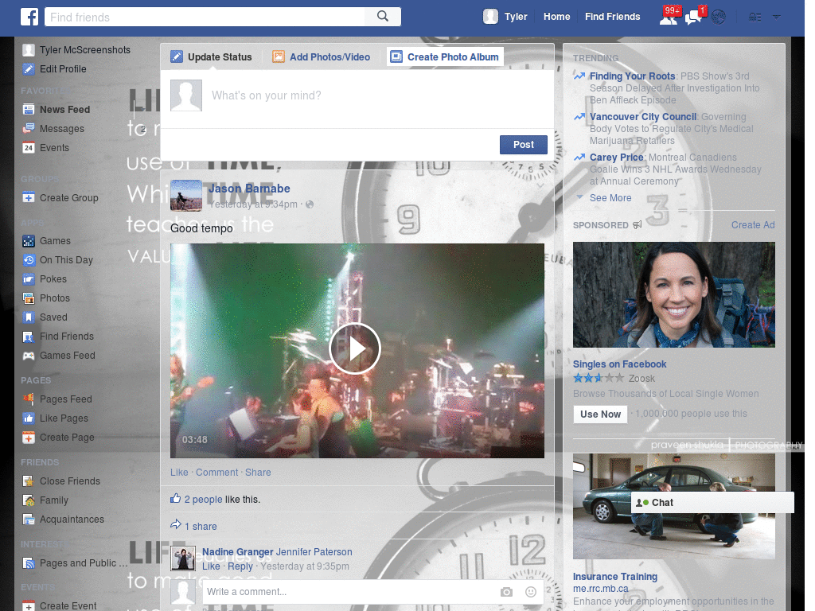Open Singles on Facebook ad link
815x611 pixels.
(x=619, y=364)
